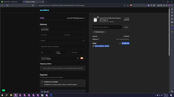Open the music note panel in the sidebar
The height and width of the screenshot is (97, 174).
point(172,25)
